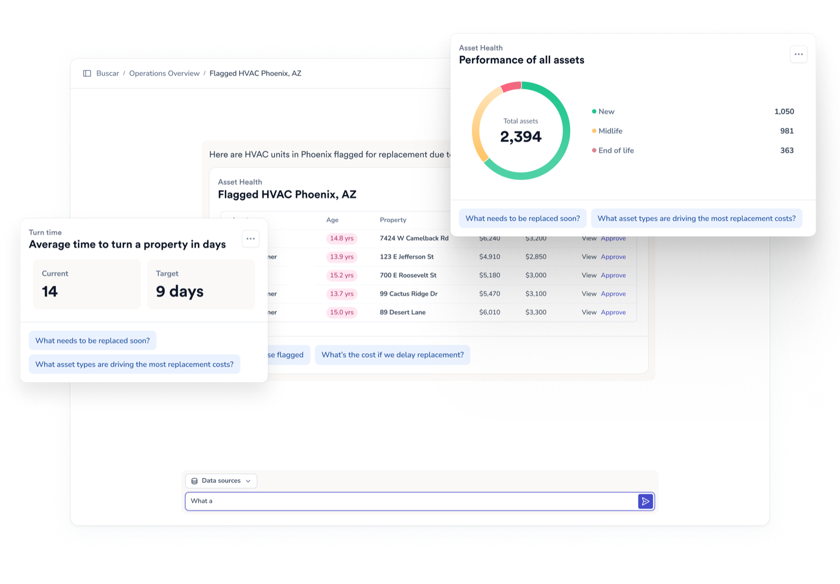Click the 15.0 yrs age pill

(341, 312)
